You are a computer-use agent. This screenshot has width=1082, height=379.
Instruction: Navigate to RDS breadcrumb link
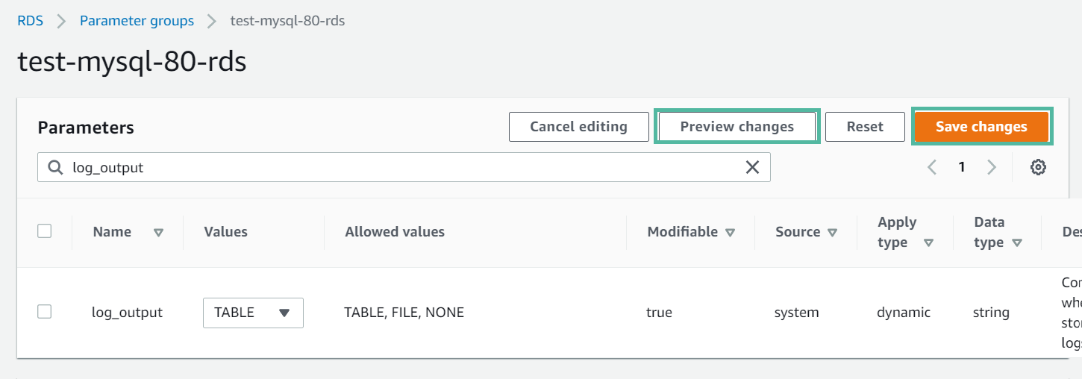click(x=31, y=21)
